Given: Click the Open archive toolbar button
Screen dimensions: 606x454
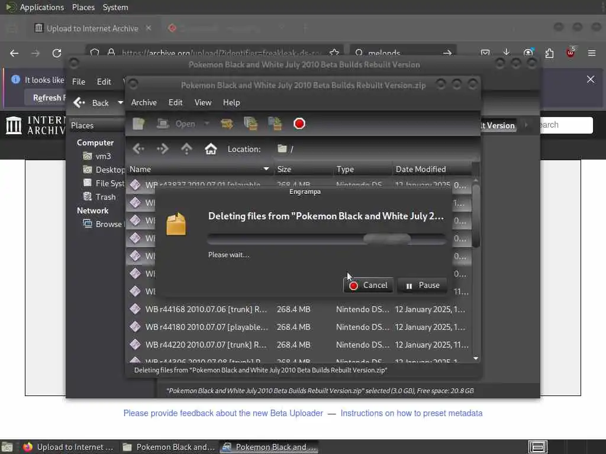Looking at the screenshot, I should click(x=176, y=124).
